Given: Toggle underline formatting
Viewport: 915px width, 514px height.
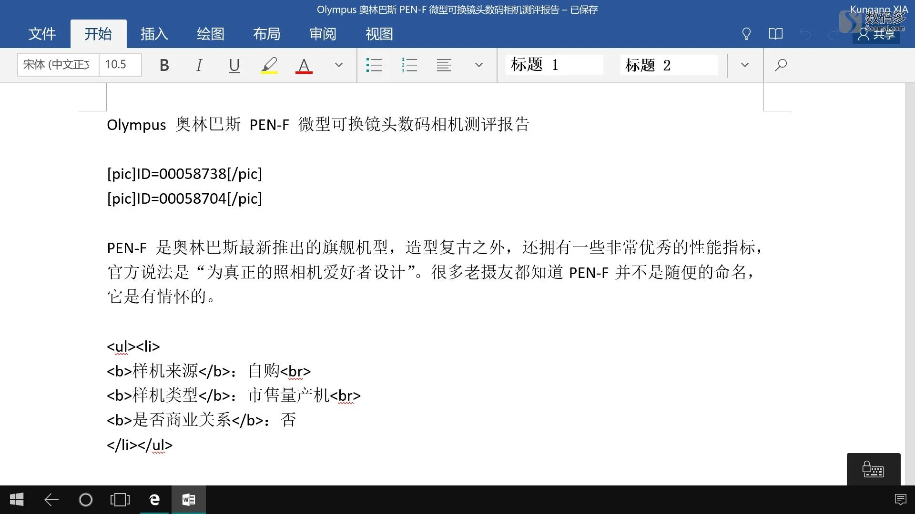Looking at the screenshot, I should point(234,65).
